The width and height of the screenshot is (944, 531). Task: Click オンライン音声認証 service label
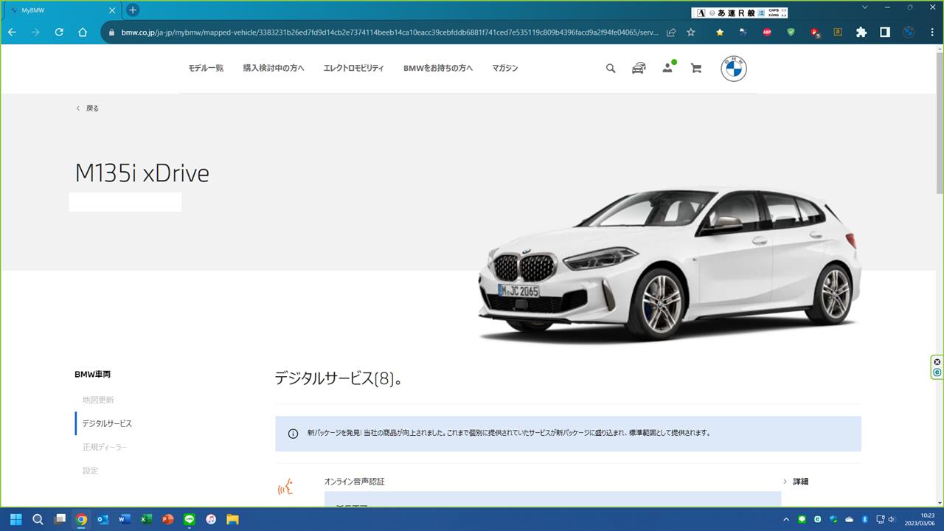click(x=355, y=482)
